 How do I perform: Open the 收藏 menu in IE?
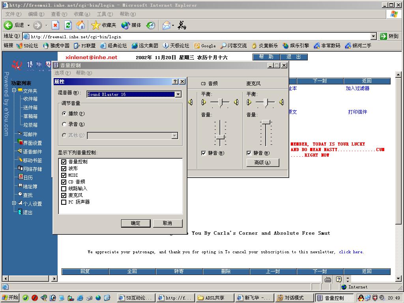(x=82, y=14)
